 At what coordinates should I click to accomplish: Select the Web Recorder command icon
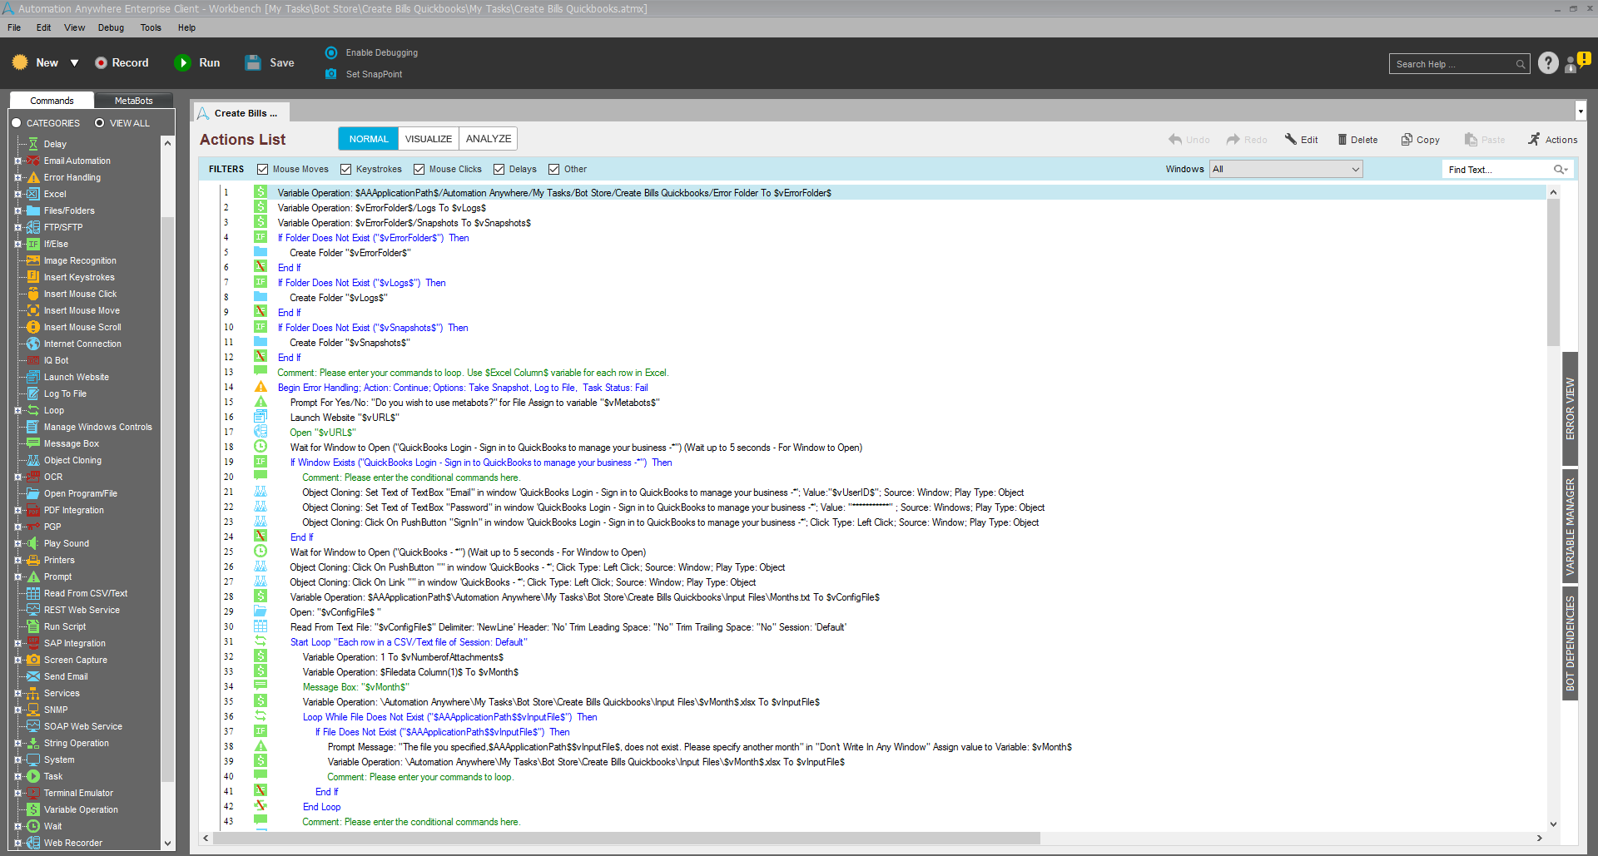[33, 844]
